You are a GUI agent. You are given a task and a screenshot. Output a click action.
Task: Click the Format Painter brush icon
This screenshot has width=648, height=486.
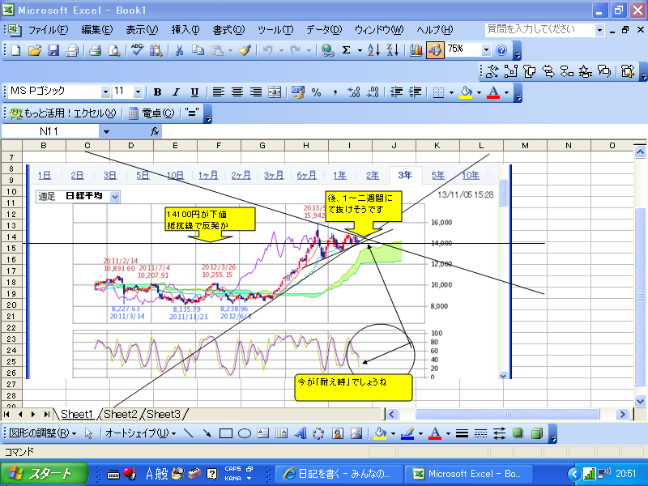245,50
